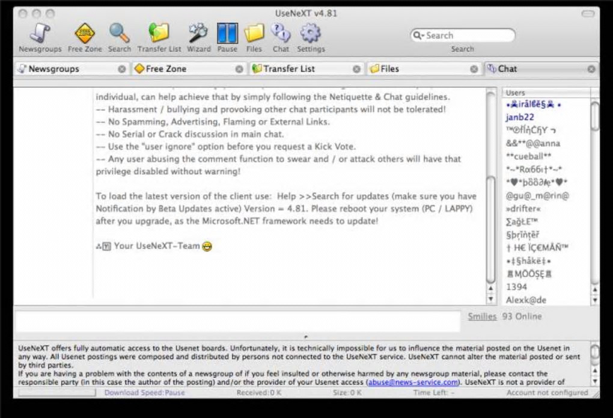The image size is (613, 418).
Task: Select the Chat tab
Action: (x=541, y=69)
